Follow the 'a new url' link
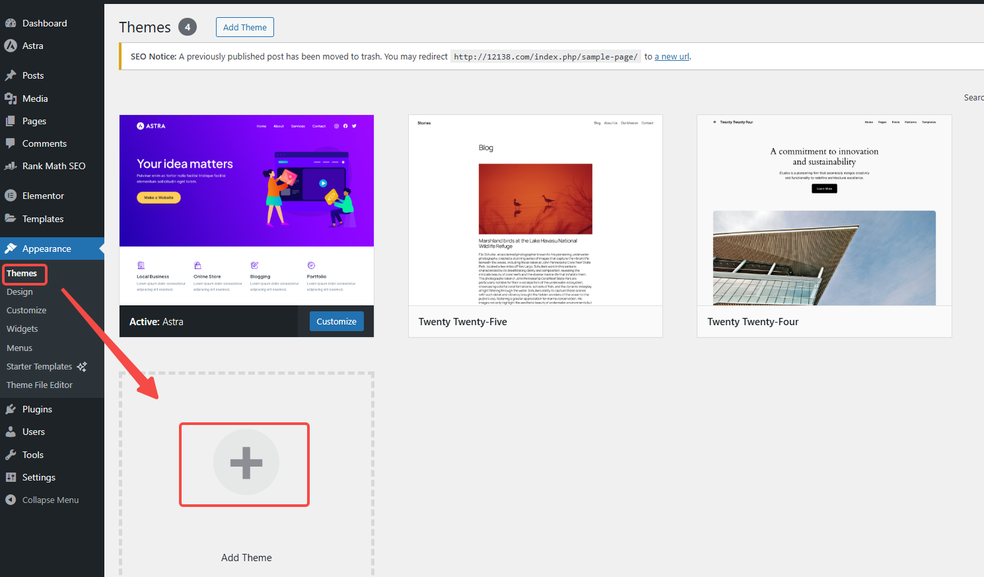Viewport: 984px width, 577px height. (x=672, y=56)
